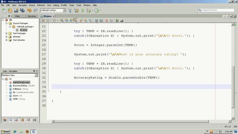Click the Search (Ctrl+I) input field
This screenshot has width=238, height=134.
(218, 10)
